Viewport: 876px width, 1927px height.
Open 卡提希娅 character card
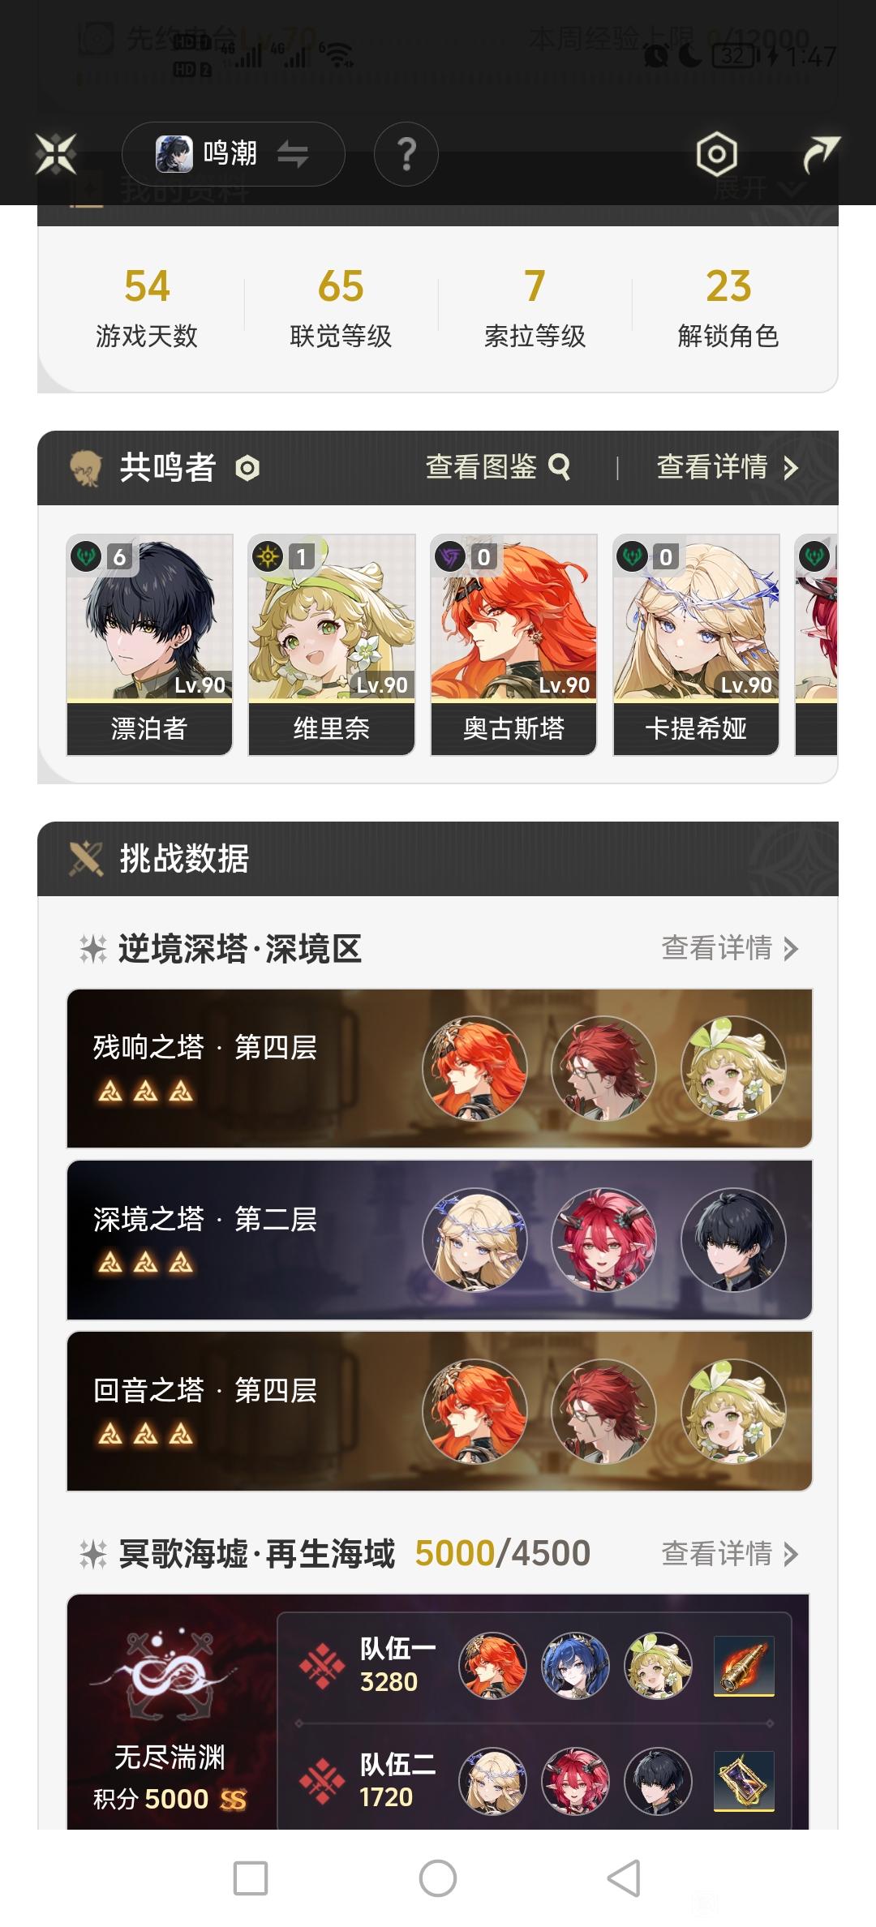pyautogui.click(x=696, y=645)
